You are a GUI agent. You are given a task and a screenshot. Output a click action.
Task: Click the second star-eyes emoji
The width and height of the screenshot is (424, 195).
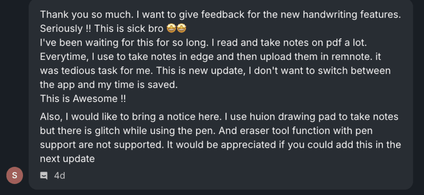(182, 28)
